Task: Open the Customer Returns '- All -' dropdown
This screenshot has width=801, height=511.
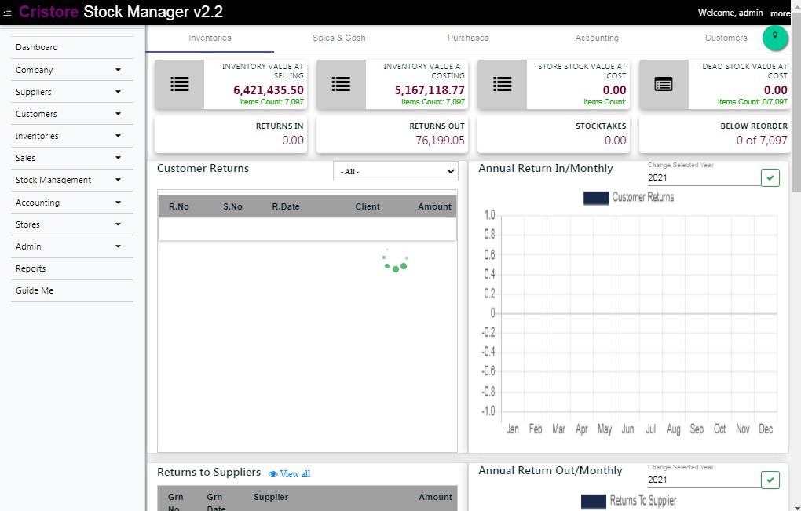Action: 396,171
